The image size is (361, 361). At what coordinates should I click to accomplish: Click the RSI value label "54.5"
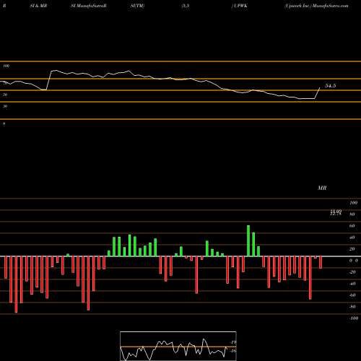[x=331, y=86]
